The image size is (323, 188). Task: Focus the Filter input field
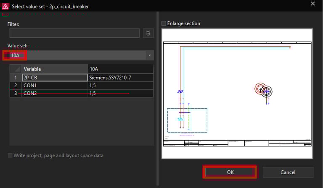click(x=74, y=33)
